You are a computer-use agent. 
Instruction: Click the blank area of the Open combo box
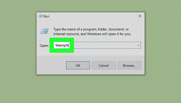tap(105, 45)
